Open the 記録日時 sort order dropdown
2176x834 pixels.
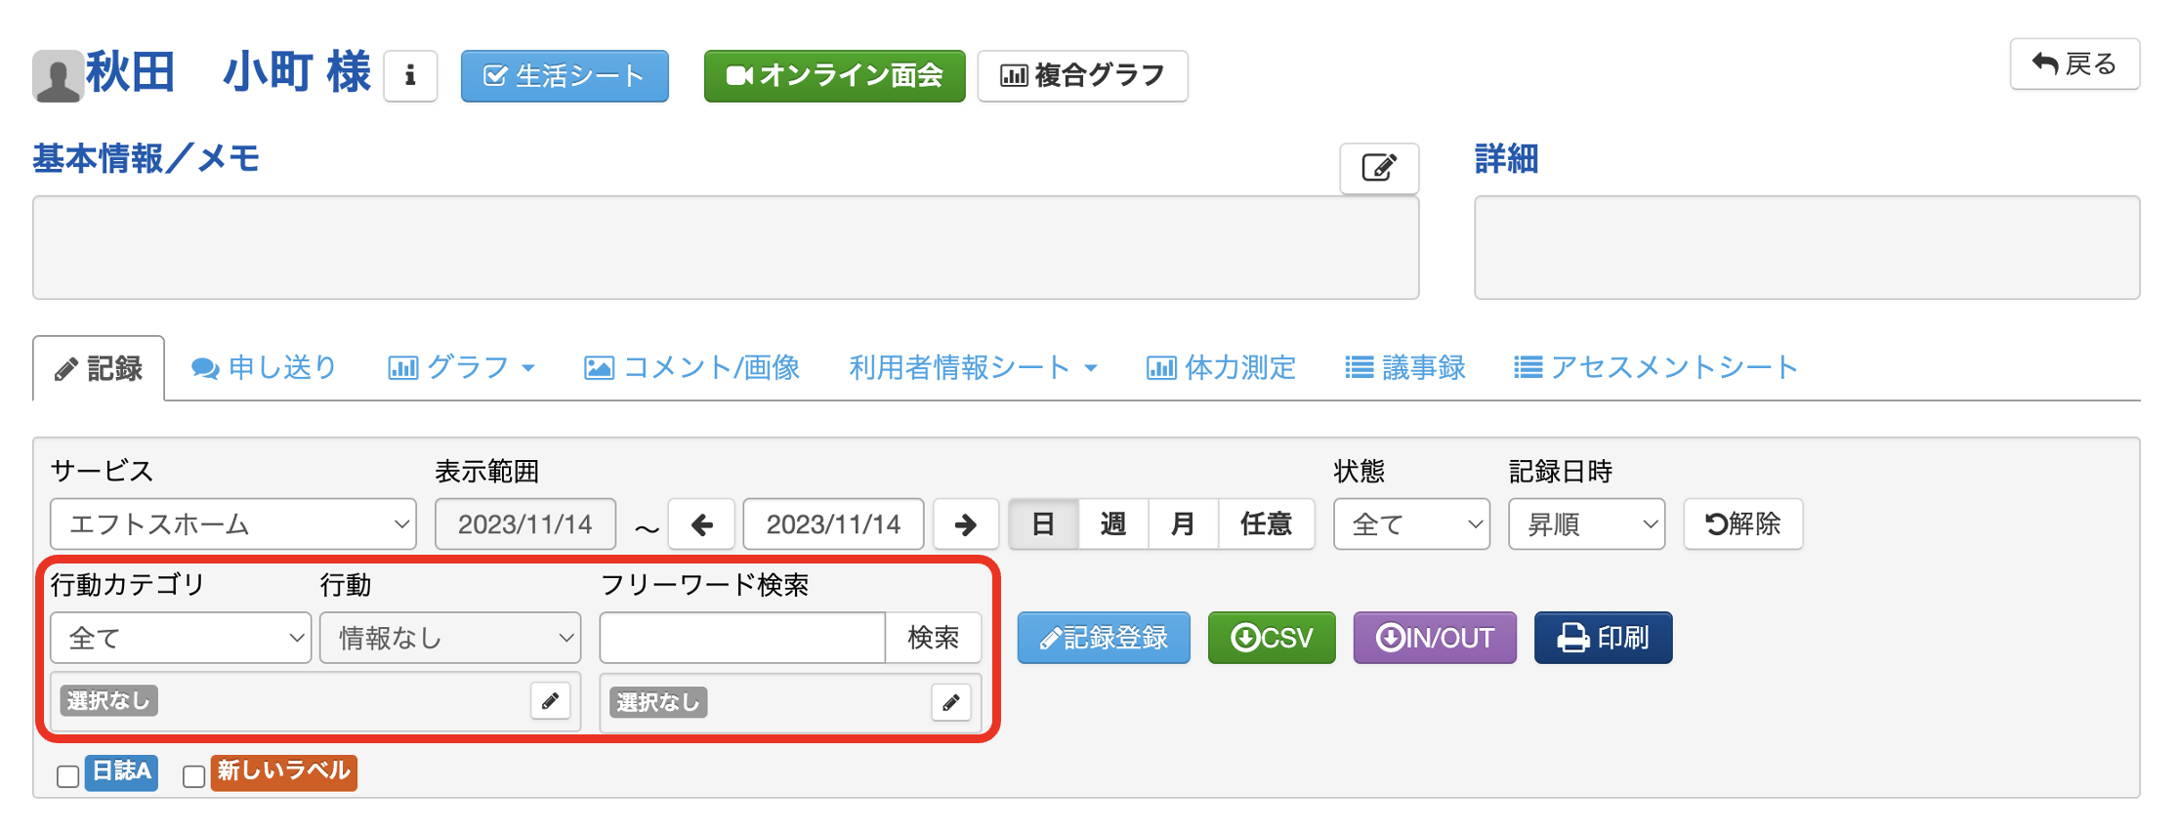1585,524
